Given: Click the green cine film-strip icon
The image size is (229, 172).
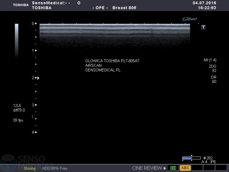Looking at the screenshot, I should coord(174,168).
